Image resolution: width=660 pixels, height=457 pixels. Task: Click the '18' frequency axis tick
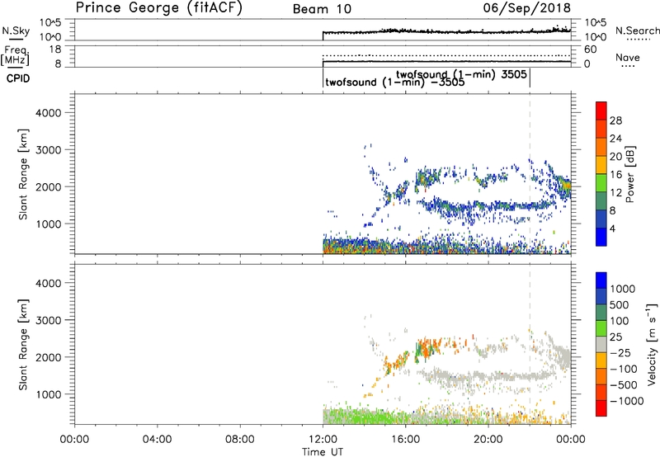click(55, 49)
